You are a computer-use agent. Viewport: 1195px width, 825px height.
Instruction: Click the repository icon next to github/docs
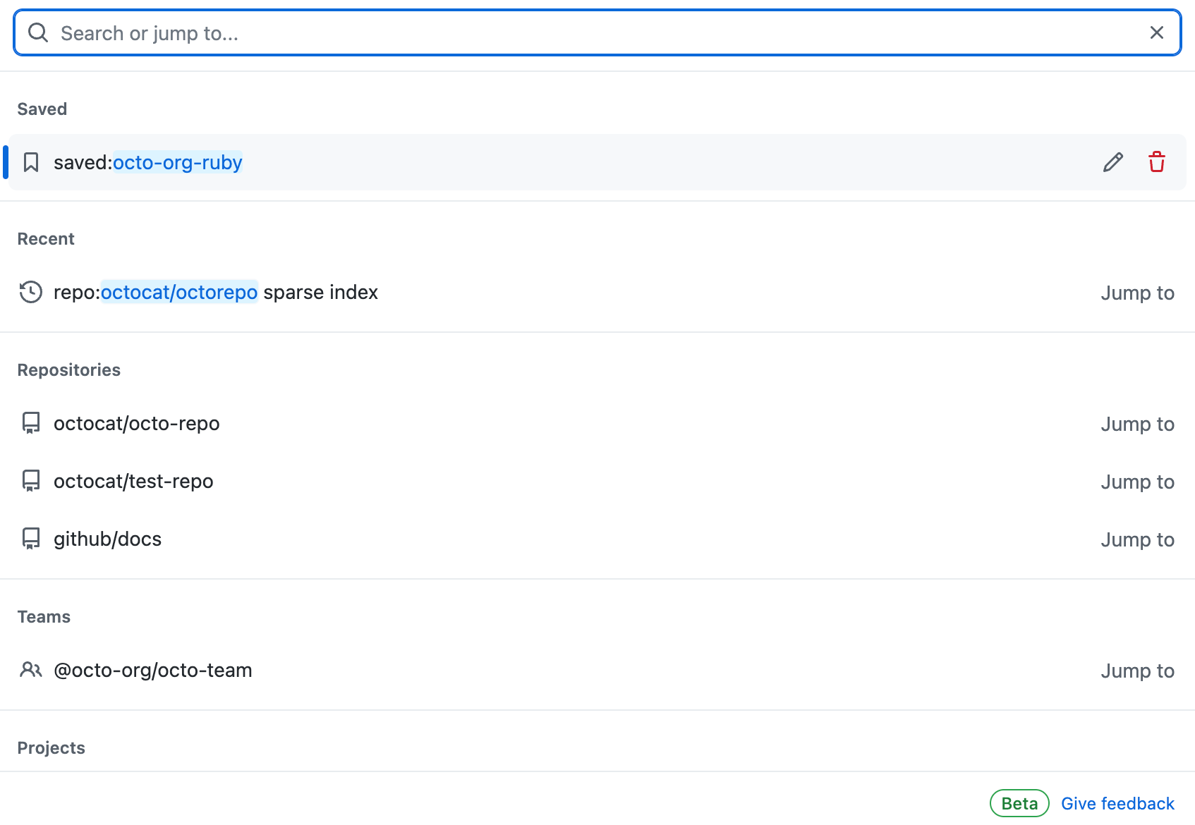pyautogui.click(x=30, y=539)
